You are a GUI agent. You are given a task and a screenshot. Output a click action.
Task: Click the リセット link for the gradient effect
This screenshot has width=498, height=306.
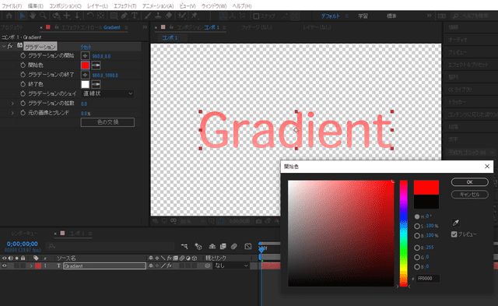pyautogui.click(x=86, y=47)
